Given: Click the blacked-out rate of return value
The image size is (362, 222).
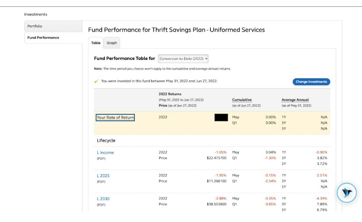Looking at the screenshot, I should point(221,118).
